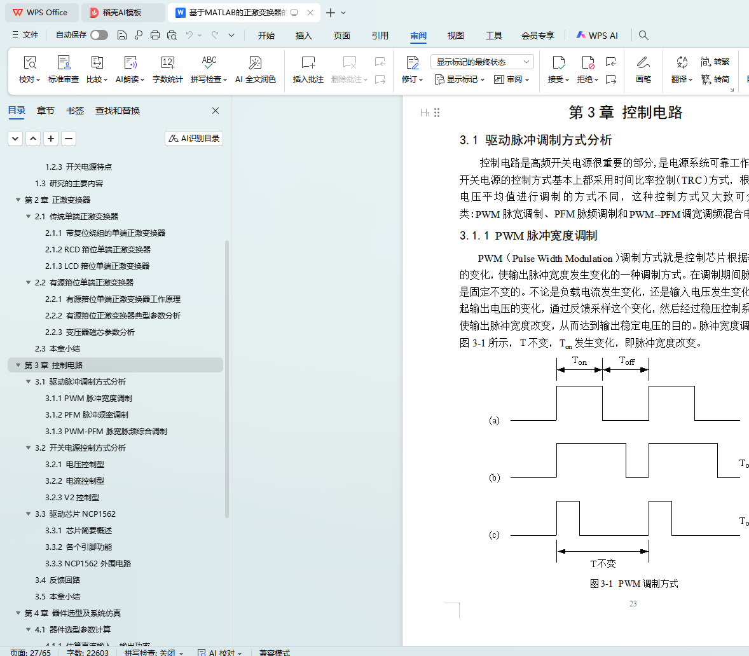Click the AI识别目录 button
Image resolution: width=749 pixels, height=656 pixels.
(194, 139)
